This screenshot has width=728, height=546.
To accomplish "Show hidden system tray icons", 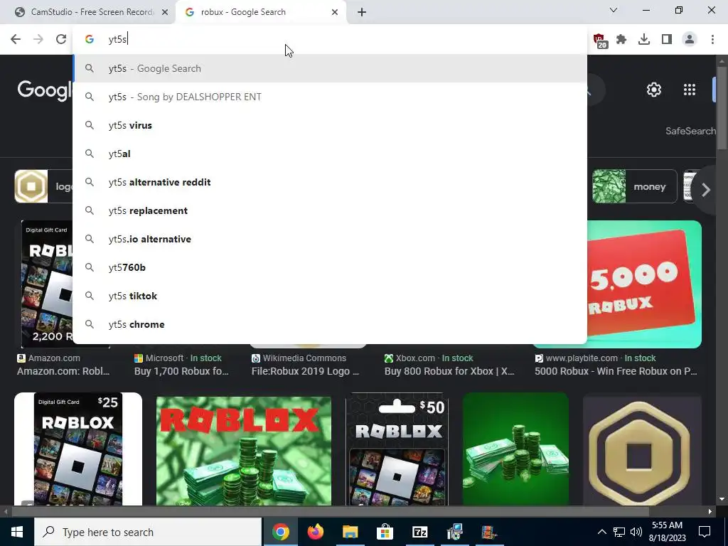I will click(601, 532).
